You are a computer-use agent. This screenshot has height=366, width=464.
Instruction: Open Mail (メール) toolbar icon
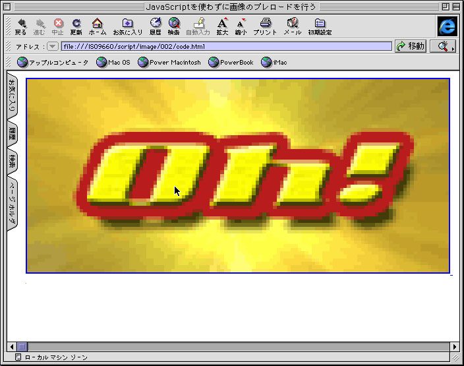click(x=292, y=24)
